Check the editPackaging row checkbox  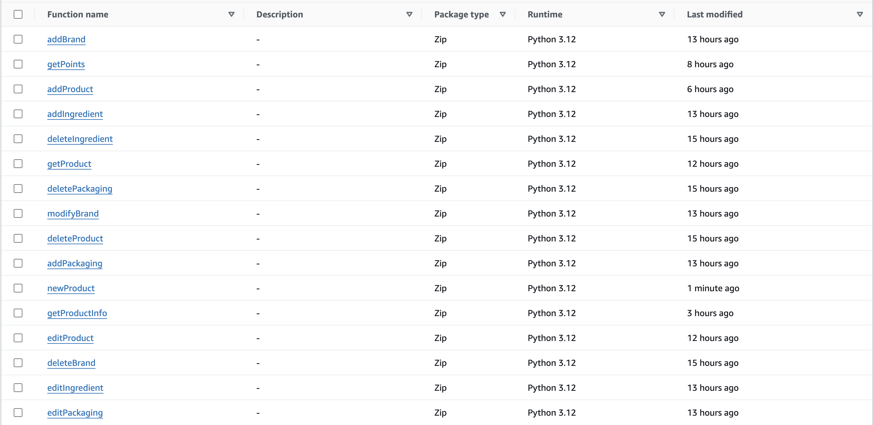pos(18,413)
